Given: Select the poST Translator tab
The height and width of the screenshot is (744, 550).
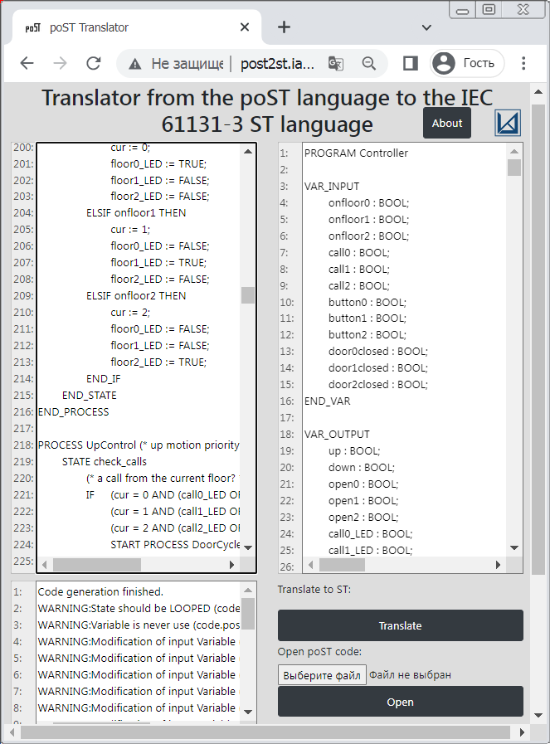Looking at the screenshot, I should coord(124,27).
